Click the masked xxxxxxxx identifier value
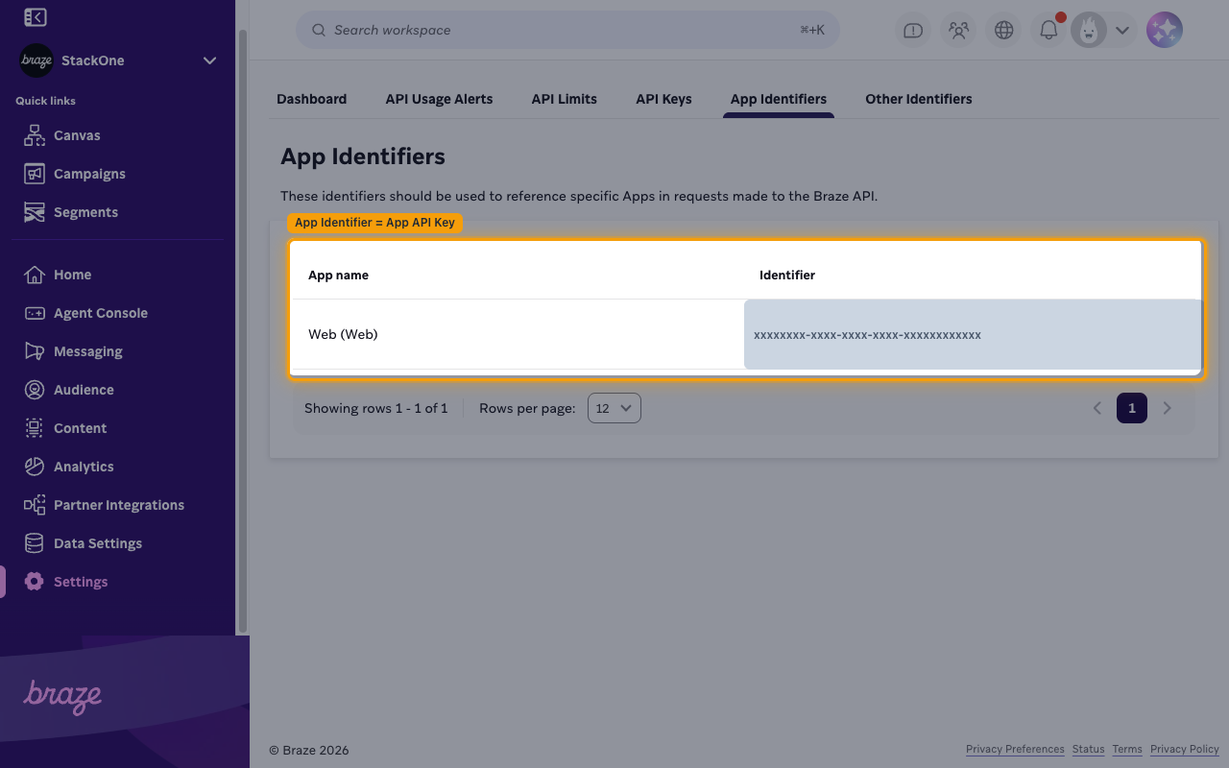The height and width of the screenshot is (768, 1229). (867, 335)
